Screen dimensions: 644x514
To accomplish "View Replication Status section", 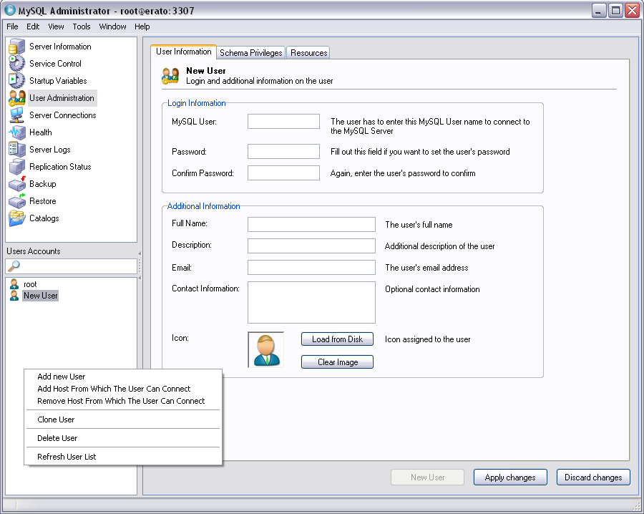I will 60,167.
